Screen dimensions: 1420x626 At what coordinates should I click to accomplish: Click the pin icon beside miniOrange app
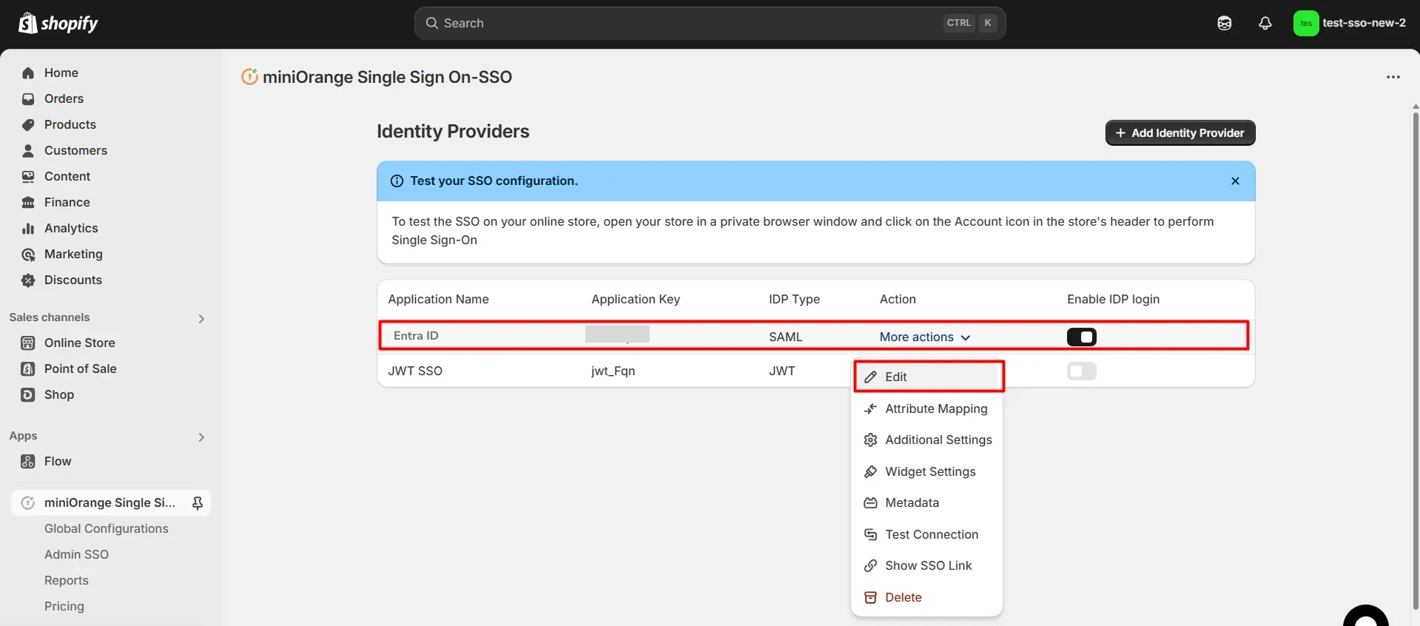(198, 503)
